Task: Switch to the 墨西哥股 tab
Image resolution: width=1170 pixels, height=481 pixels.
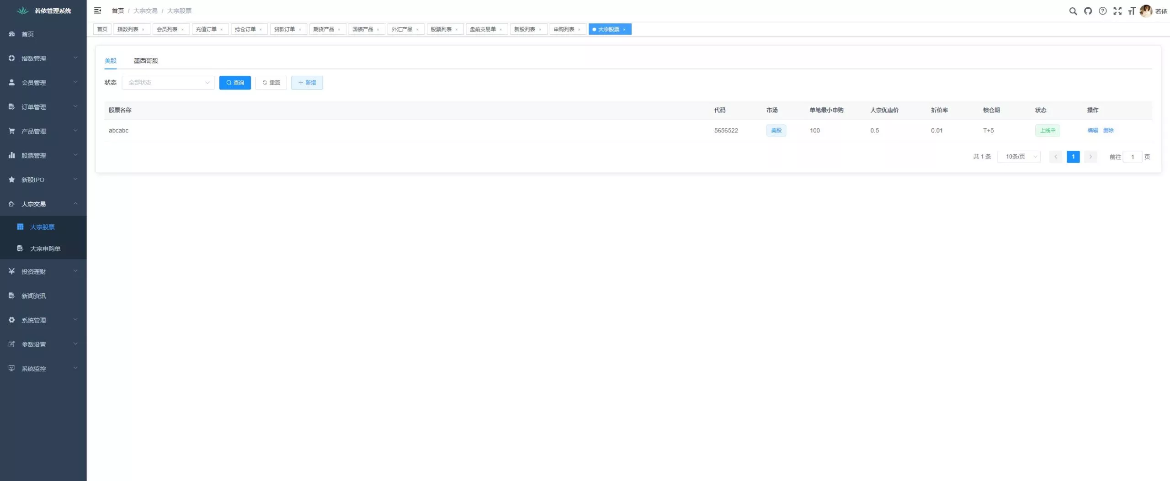Action: 146,61
